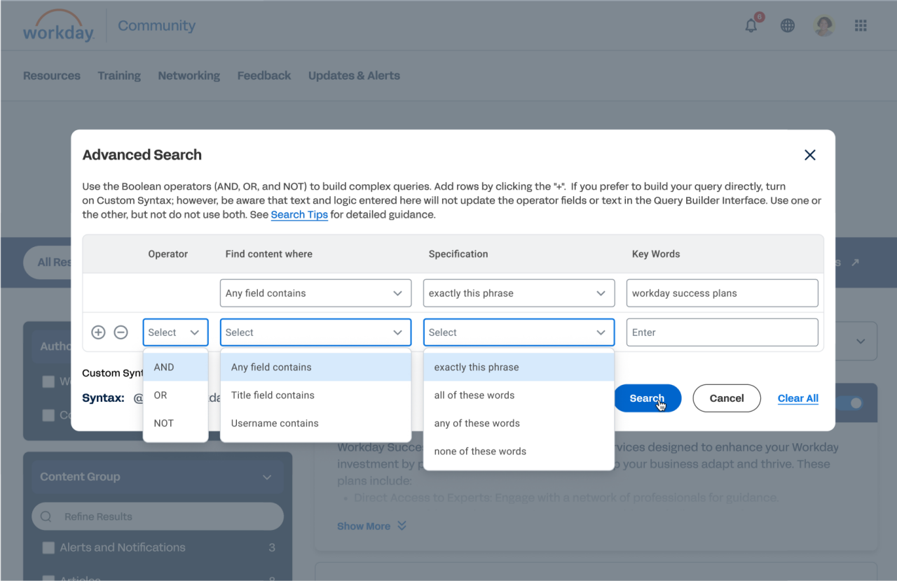Choose OR from the operator list

point(161,395)
